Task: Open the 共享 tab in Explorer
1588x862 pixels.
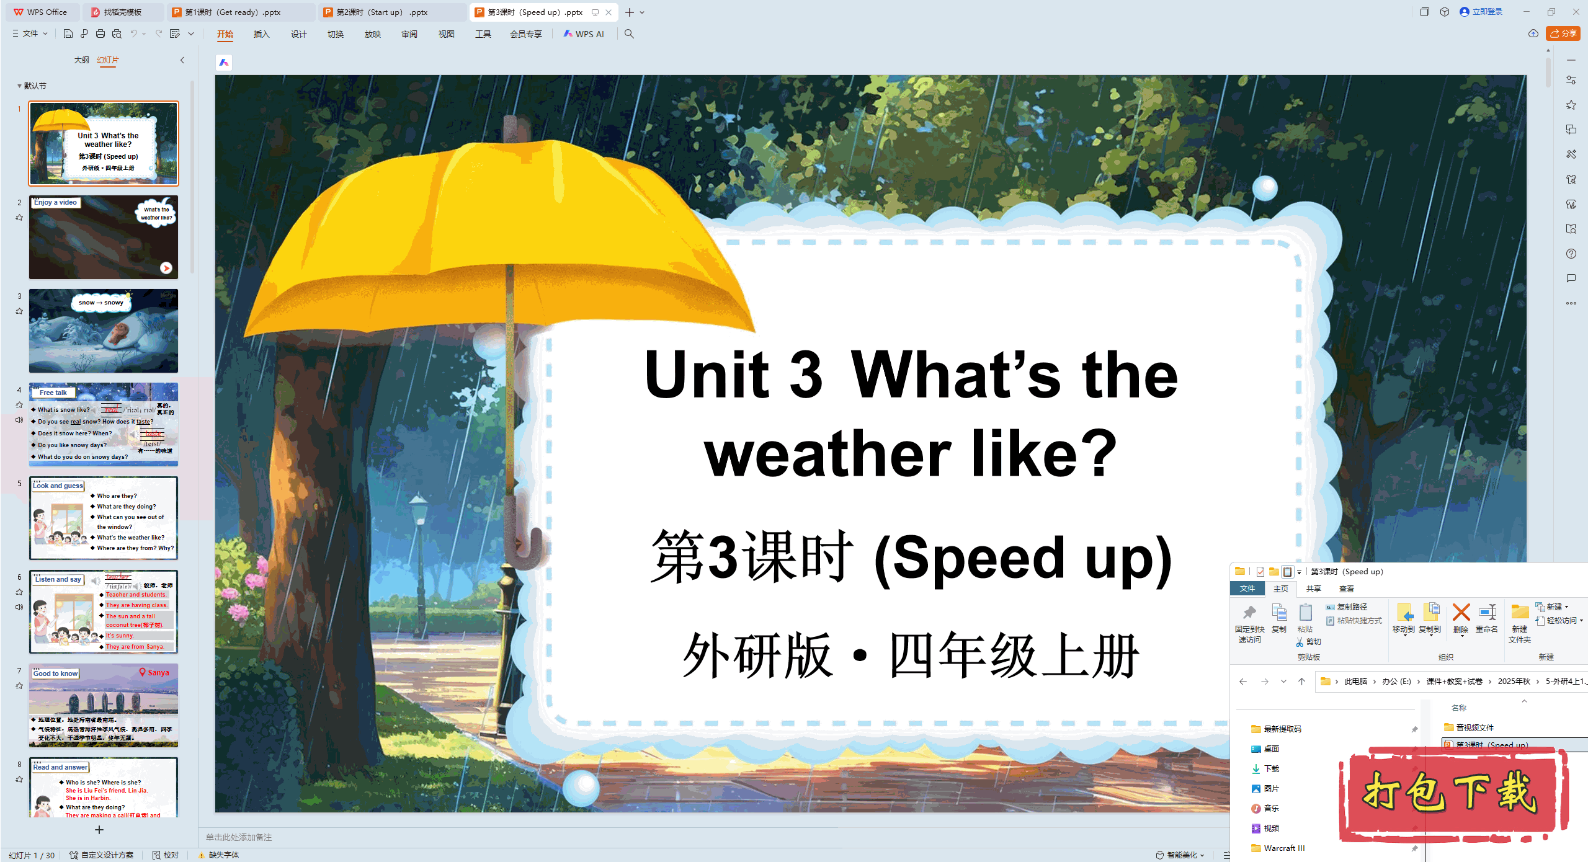Action: (1313, 589)
